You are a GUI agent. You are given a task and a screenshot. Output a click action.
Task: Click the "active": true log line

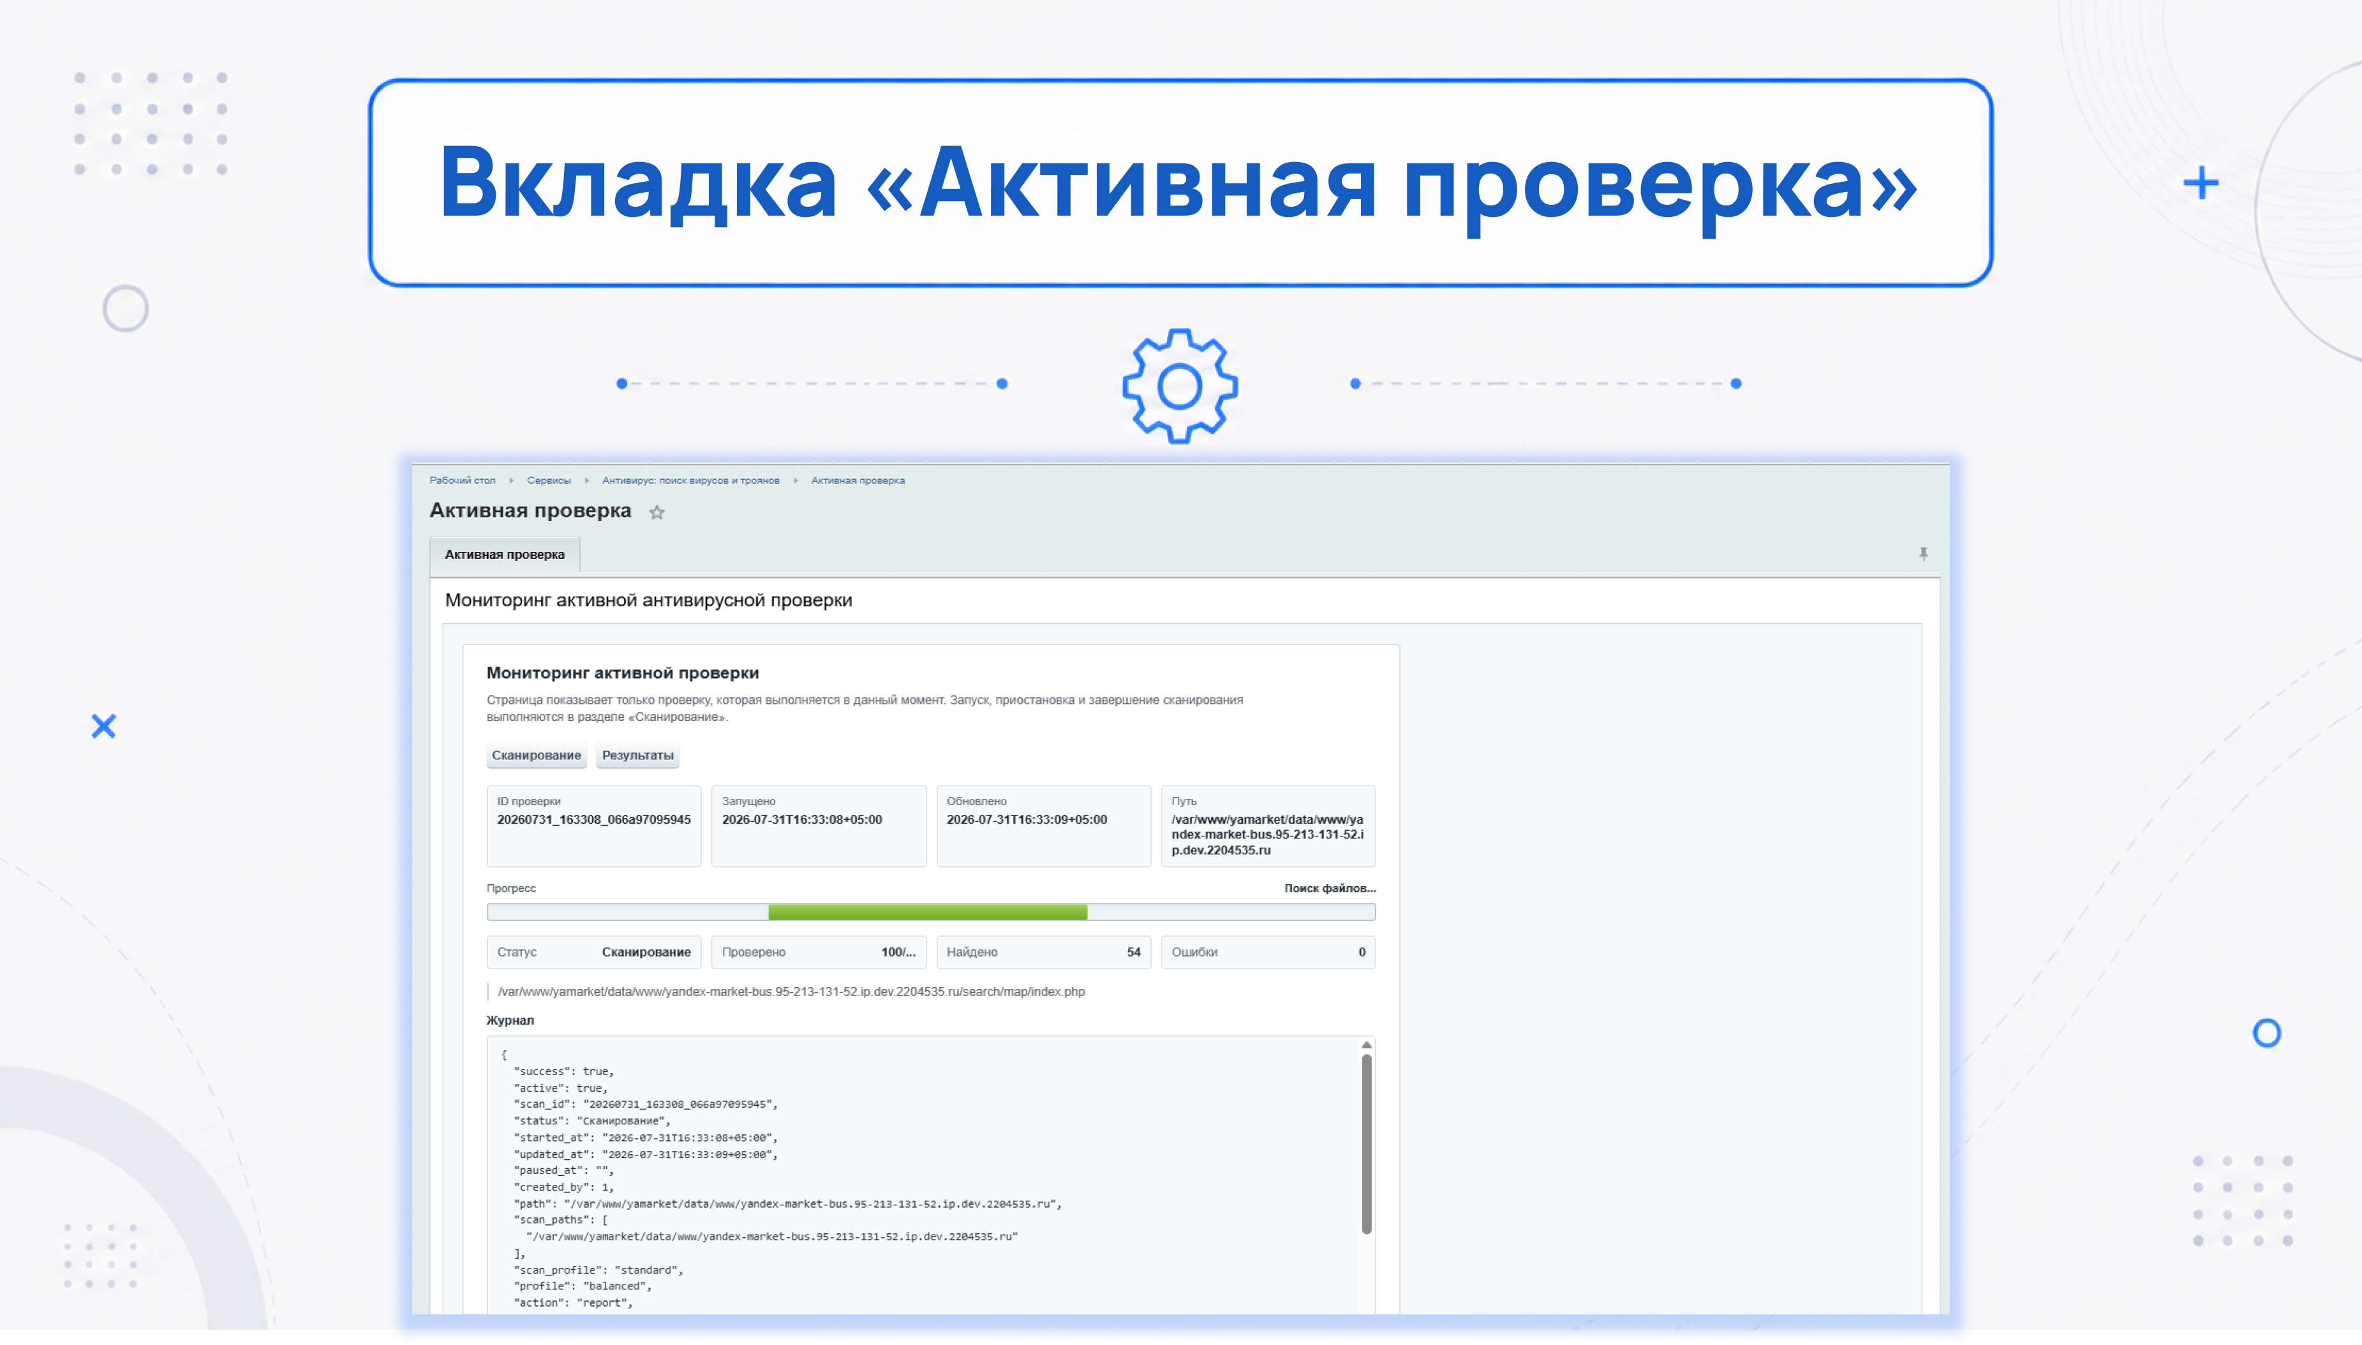pos(561,1089)
